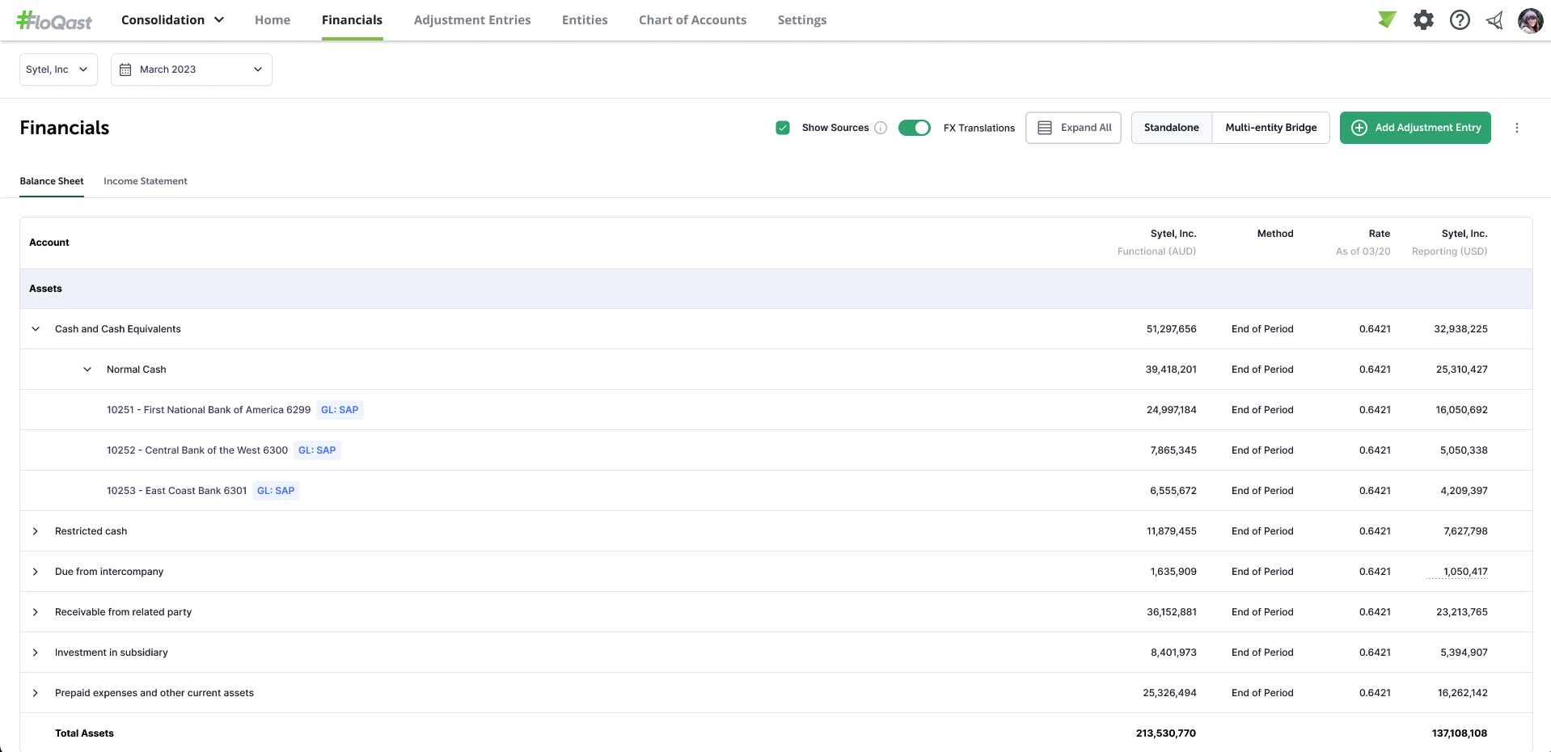Image resolution: width=1551 pixels, height=752 pixels.
Task: Open the three-dot more options menu
Action: [1517, 128]
